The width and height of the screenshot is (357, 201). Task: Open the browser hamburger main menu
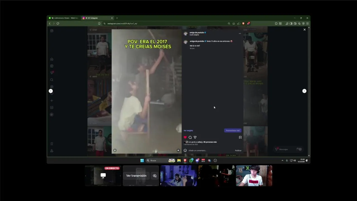click(x=307, y=23)
